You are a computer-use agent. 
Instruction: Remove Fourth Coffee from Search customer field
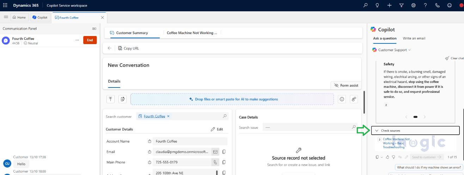[x=168, y=116]
